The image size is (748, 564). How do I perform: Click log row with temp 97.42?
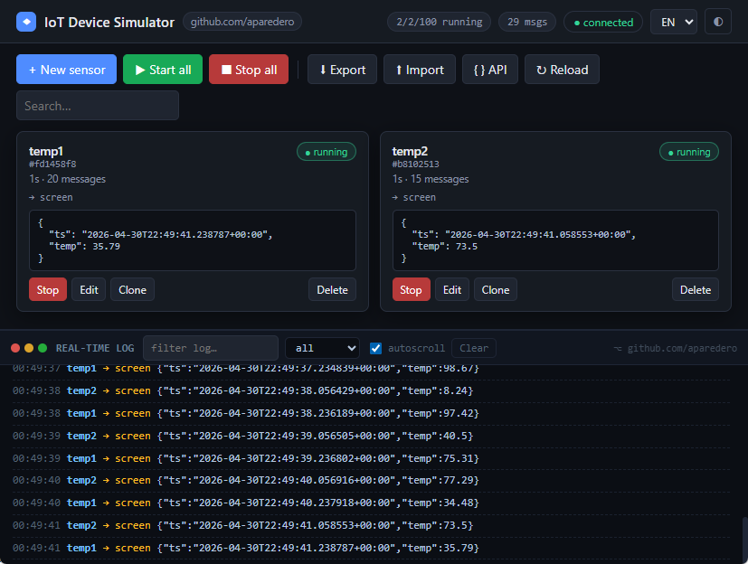(x=371, y=413)
